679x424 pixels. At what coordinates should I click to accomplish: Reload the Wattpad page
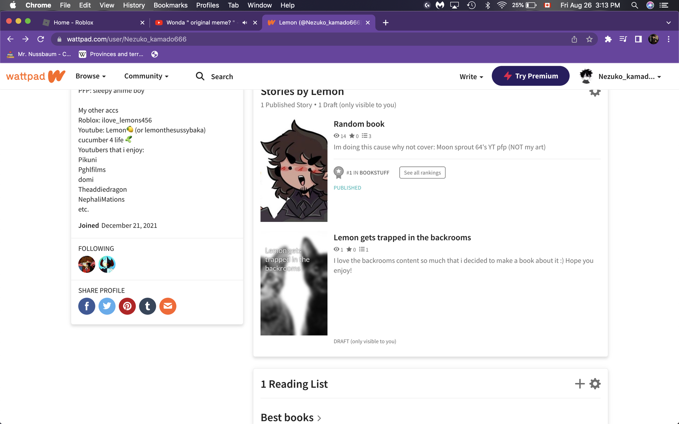[41, 39]
